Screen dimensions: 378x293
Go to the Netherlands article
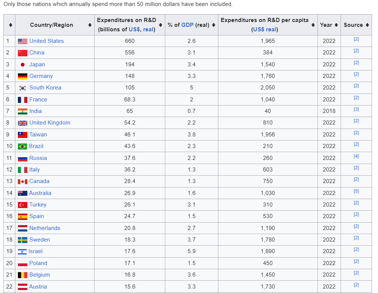44,228
